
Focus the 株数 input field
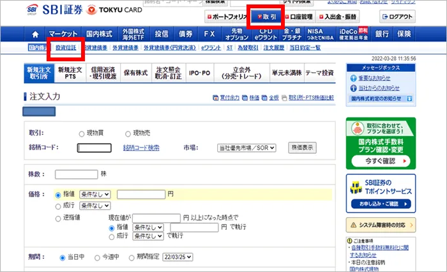coord(77,174)
